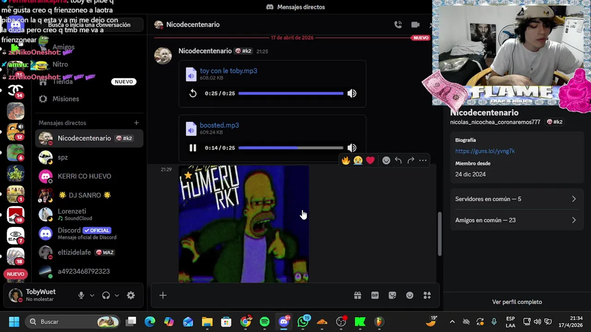This screenshot has width=591, height=332.
Task: Expand microphone input options arrow
Action: tap(92, 296)
